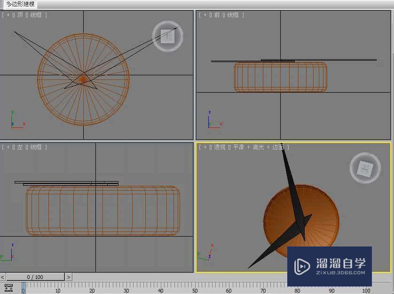
Task: Open the 多边形建模 ribbon tab
Action: click(x=20, y=4)
